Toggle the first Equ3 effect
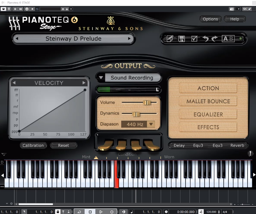Viewport: 256px width, 214px height. coord(198,145)
